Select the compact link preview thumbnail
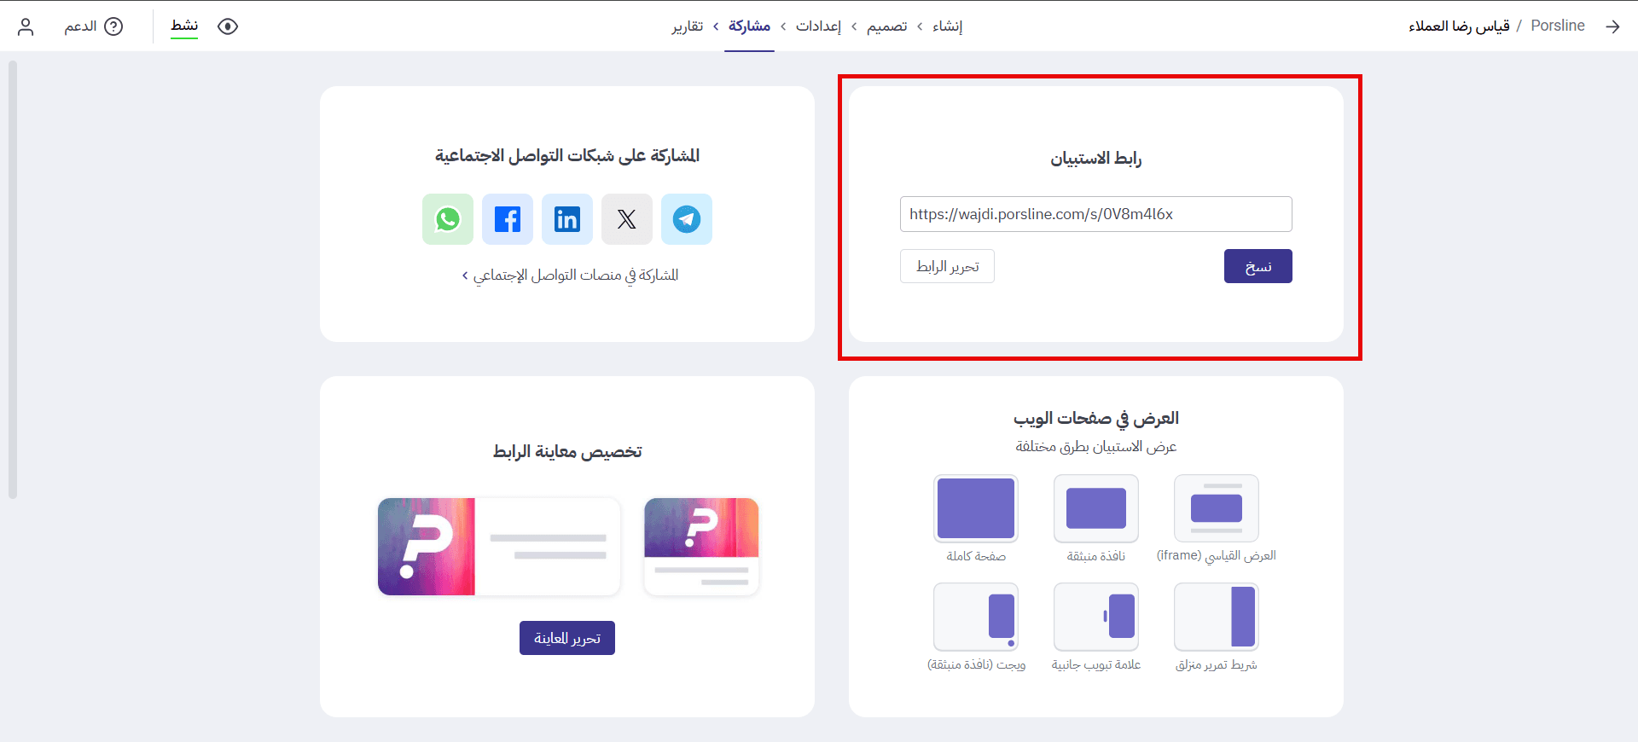 click(x=701, y=547)
